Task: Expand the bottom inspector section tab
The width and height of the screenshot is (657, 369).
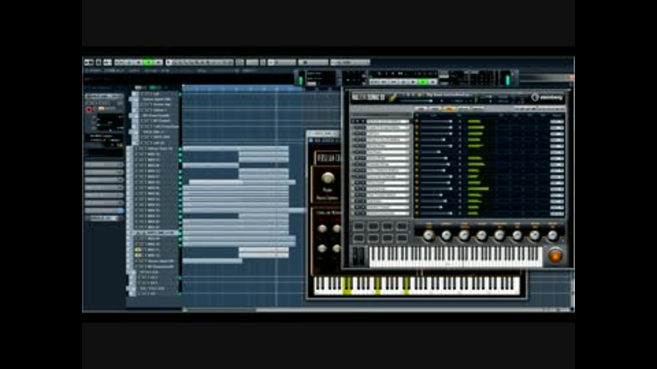Action: tap(104, 219)
